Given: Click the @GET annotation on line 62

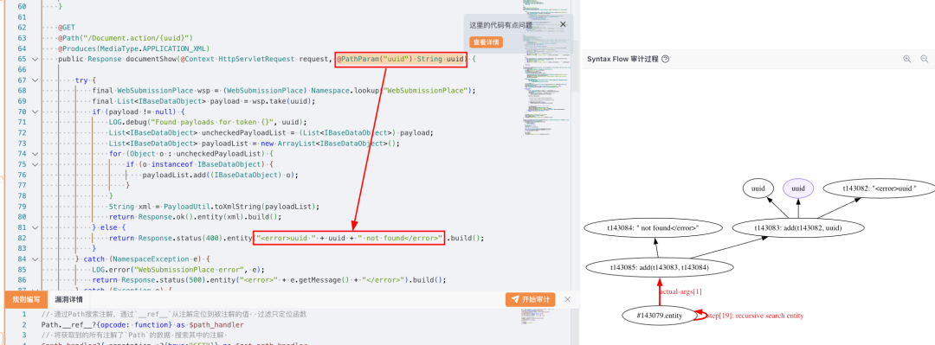Looking at the screenshot, I should coord(66,27).
